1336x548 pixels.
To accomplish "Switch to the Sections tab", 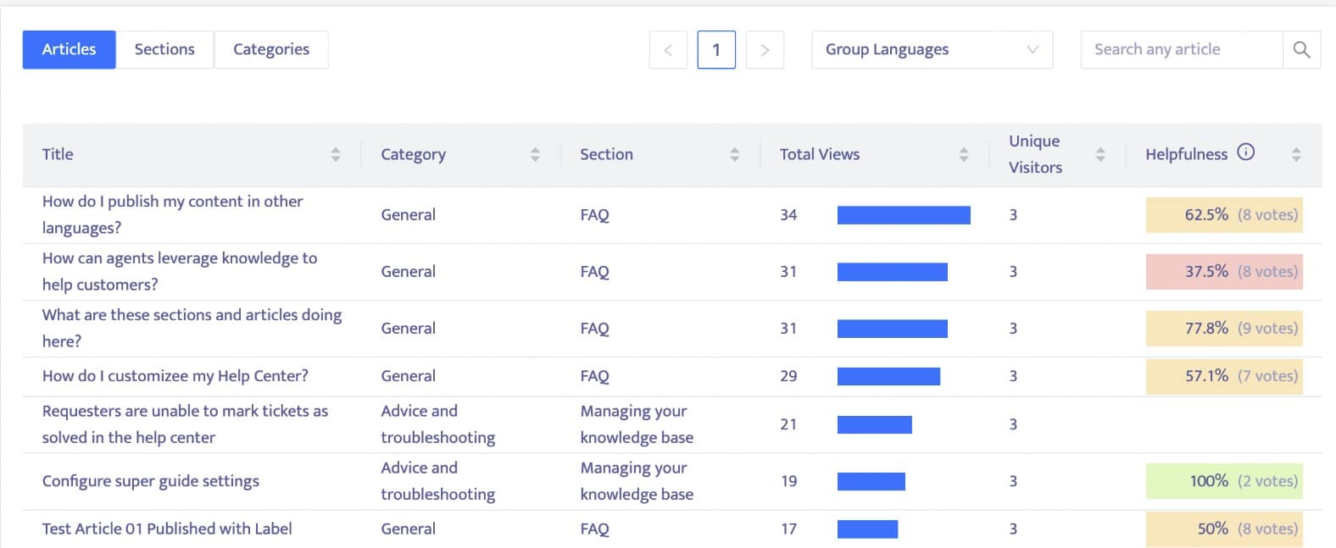I will 164,50.
